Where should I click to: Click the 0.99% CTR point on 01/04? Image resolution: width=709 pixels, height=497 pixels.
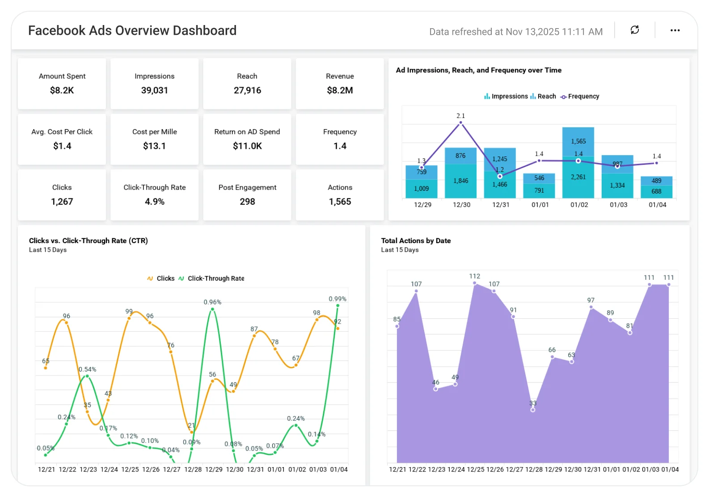click(x=338, y=306)
